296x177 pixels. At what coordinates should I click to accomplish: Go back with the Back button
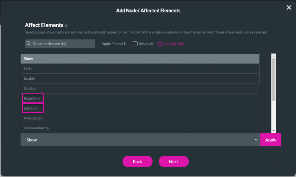point(137,161)
